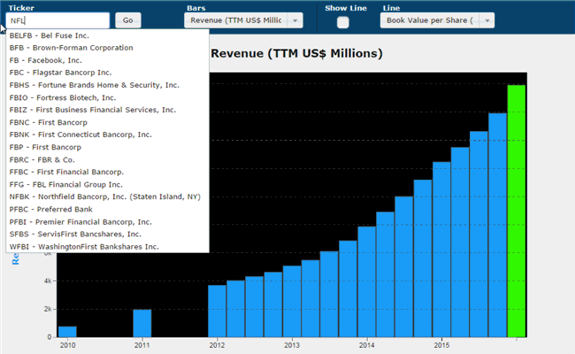Click the Bars dropdown arrow
Image resolution: width=575 pixels, height=354 pixels.
pyautogui.click(x=295, y=20)
